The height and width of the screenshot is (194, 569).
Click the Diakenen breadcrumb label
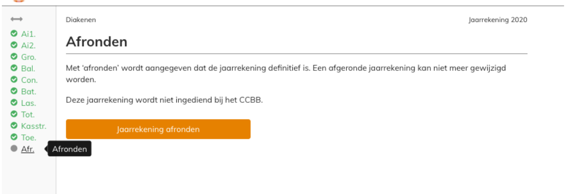pos(81,20)
